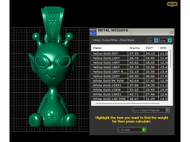This screenshot has height=142, width=190.
Task: Select the Yellow Gold:10KY row
Action: pyautogui.click(x=129, y=58)
